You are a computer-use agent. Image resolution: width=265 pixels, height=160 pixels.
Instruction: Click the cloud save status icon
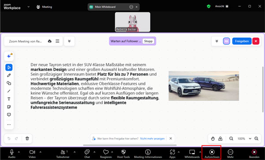coord(49,41)
